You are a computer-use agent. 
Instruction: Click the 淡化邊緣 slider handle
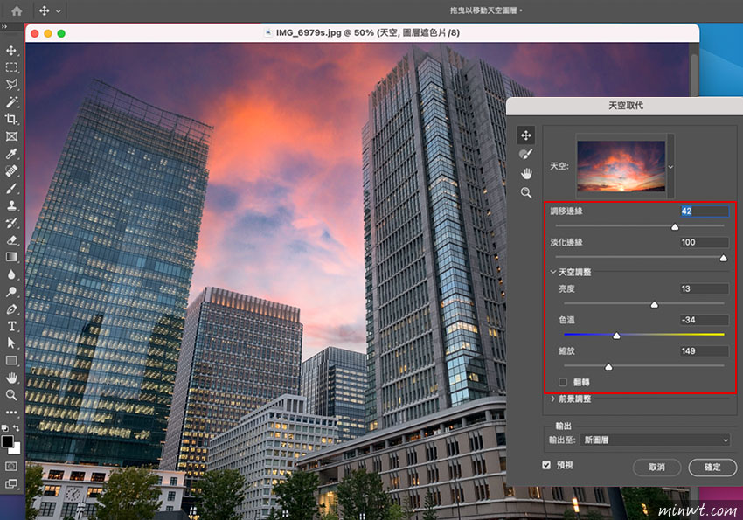(x=723, y=258)
